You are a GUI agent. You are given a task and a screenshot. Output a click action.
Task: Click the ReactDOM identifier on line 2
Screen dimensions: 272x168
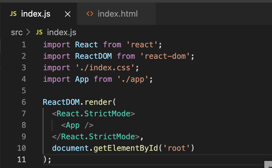pyautogui.click(x=94, y=56)
